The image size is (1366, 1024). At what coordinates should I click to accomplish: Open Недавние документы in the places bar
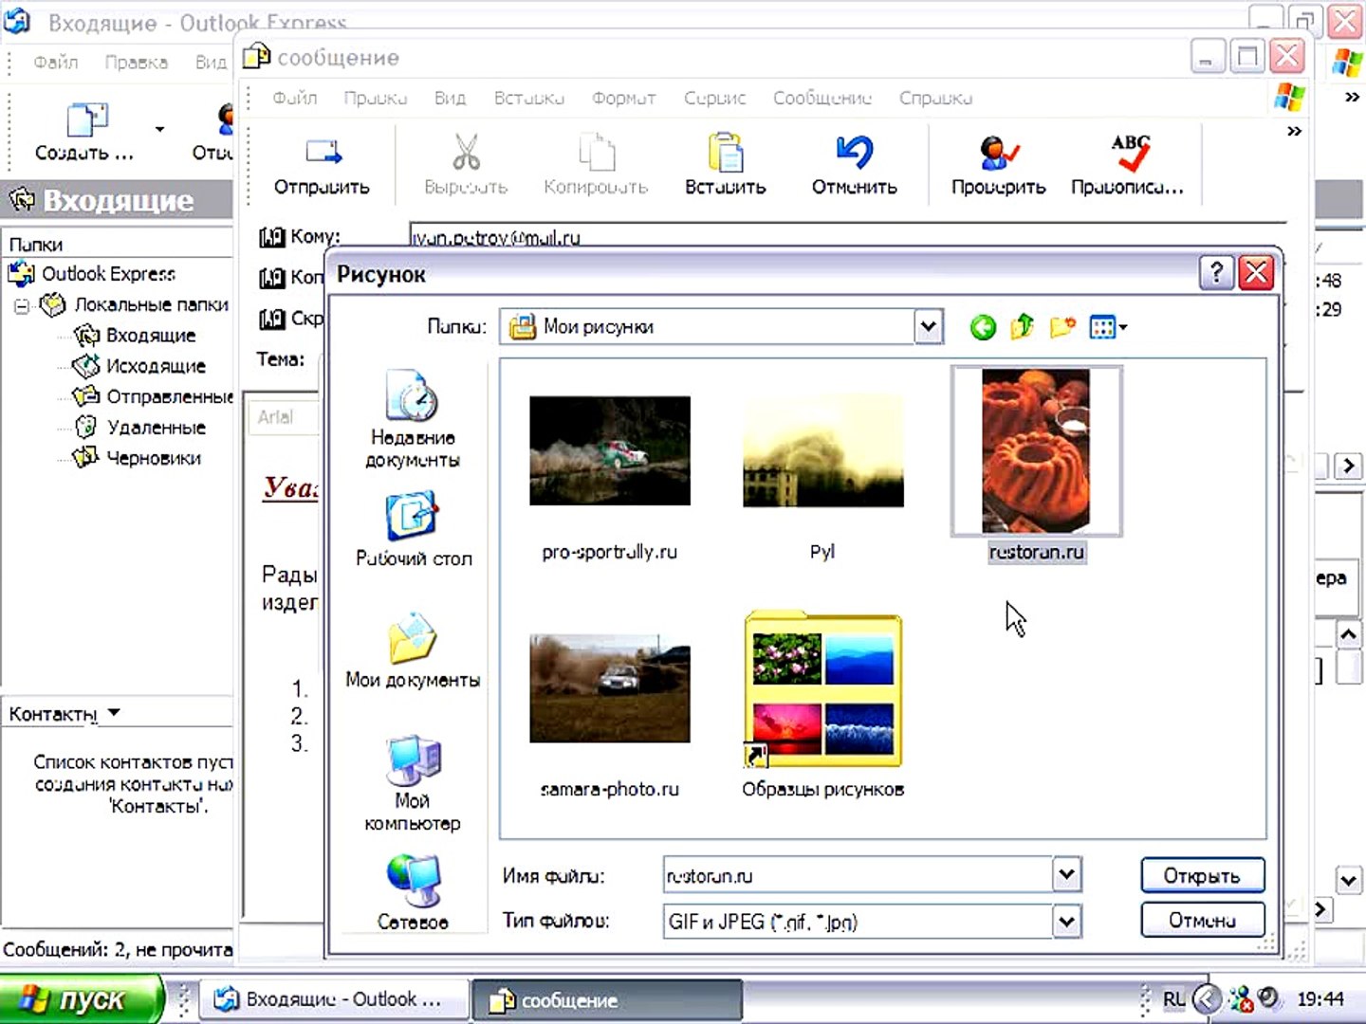pyautogui.click(x=413, y=419)
